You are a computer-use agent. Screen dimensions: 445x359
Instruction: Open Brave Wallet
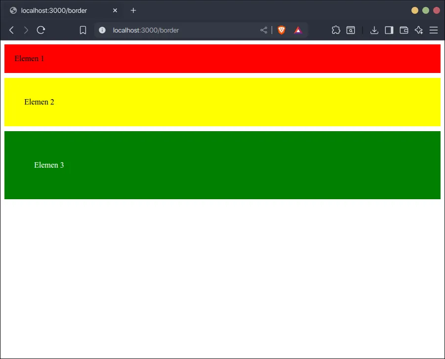404,30
